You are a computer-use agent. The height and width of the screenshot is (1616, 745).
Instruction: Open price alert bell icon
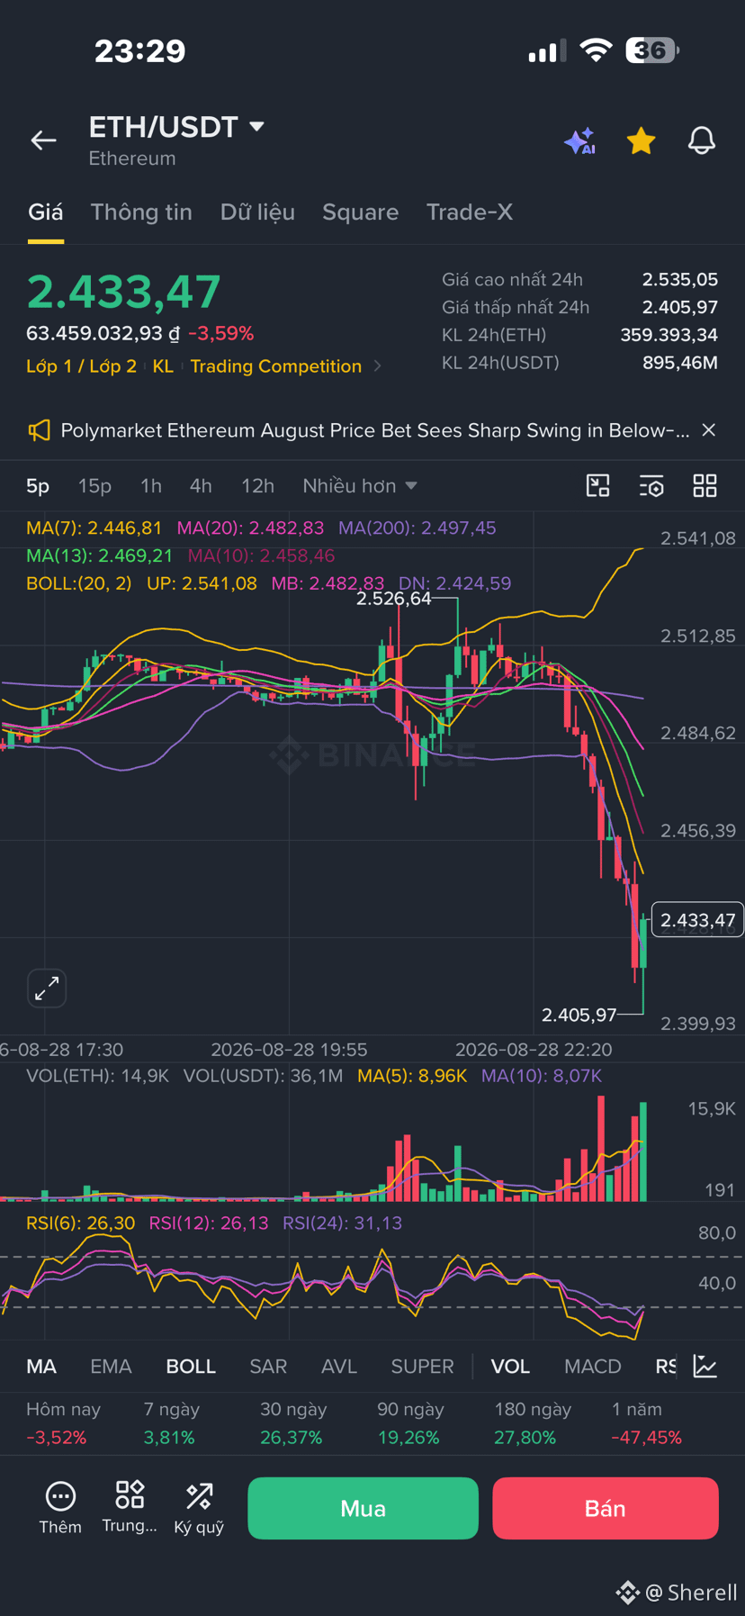tap(702, 140)
